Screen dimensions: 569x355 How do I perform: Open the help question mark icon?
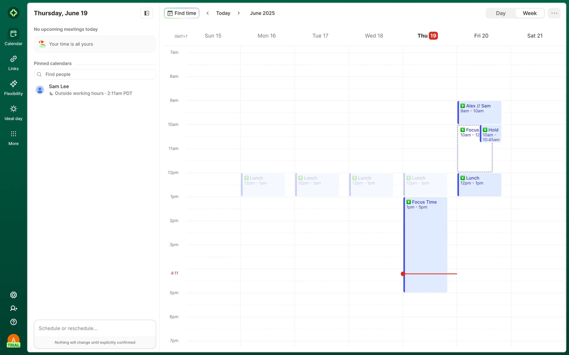coord(13,322)
